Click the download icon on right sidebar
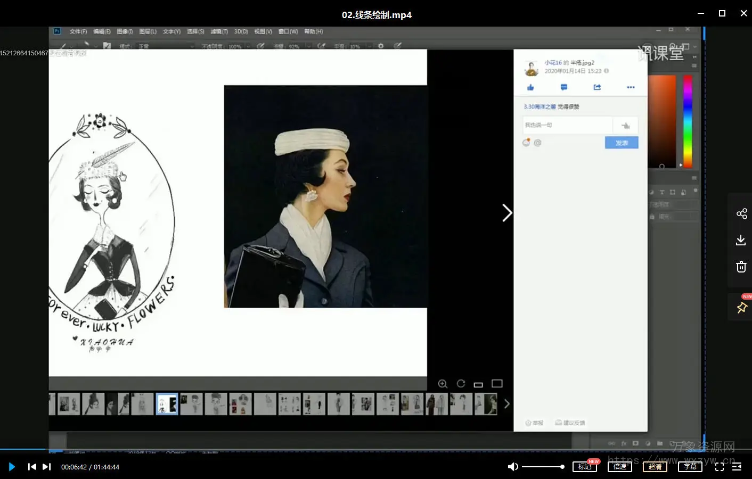752x479 pixels. pyautogui.click(x=741, y=240)
